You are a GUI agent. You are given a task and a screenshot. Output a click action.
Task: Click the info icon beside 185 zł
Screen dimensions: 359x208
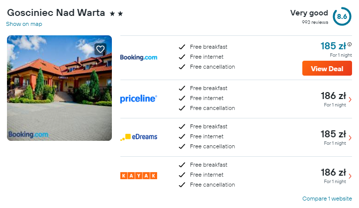pyautogui.click(x=350, y=44)
